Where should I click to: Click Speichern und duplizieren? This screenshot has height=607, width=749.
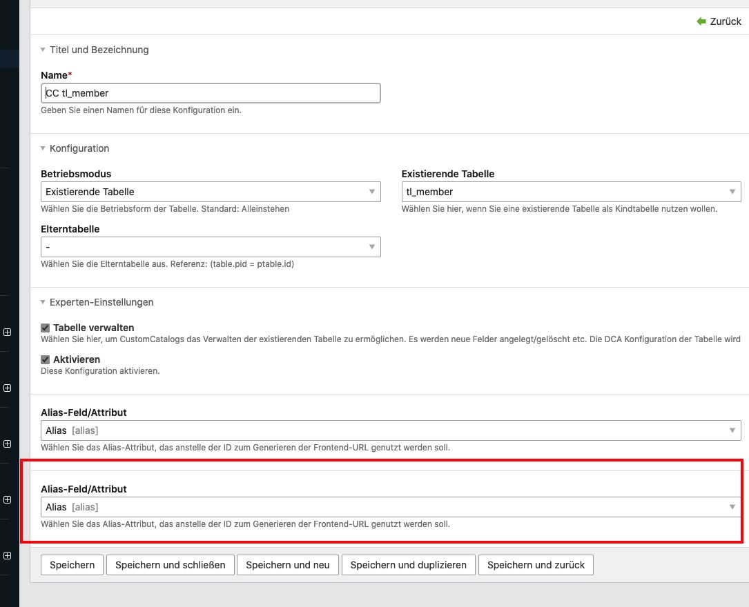(408, 565)
